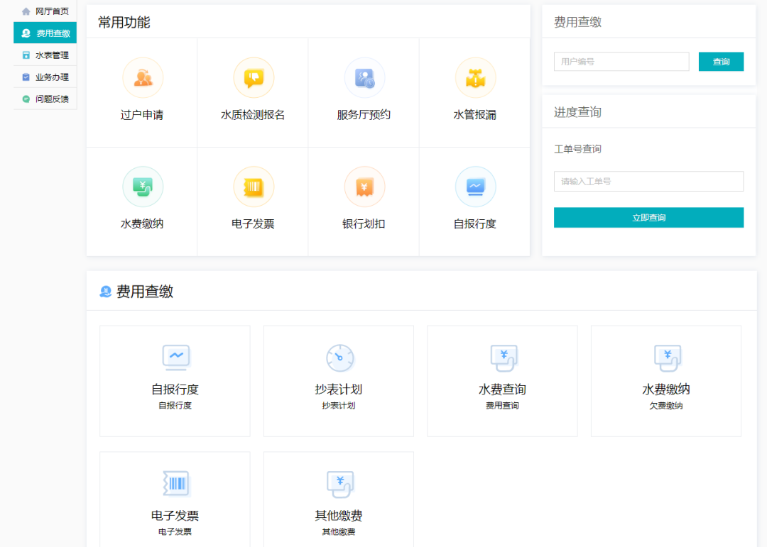Open the 水费查询 card icon
This screenshot has width=767, height=547.
point(504,358)
